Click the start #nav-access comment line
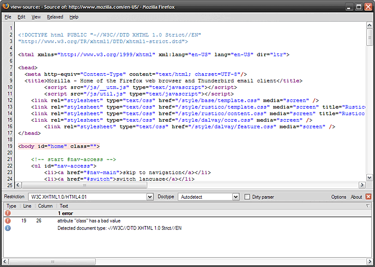Screen dimensions: 375x267 [x=74, y=159]
